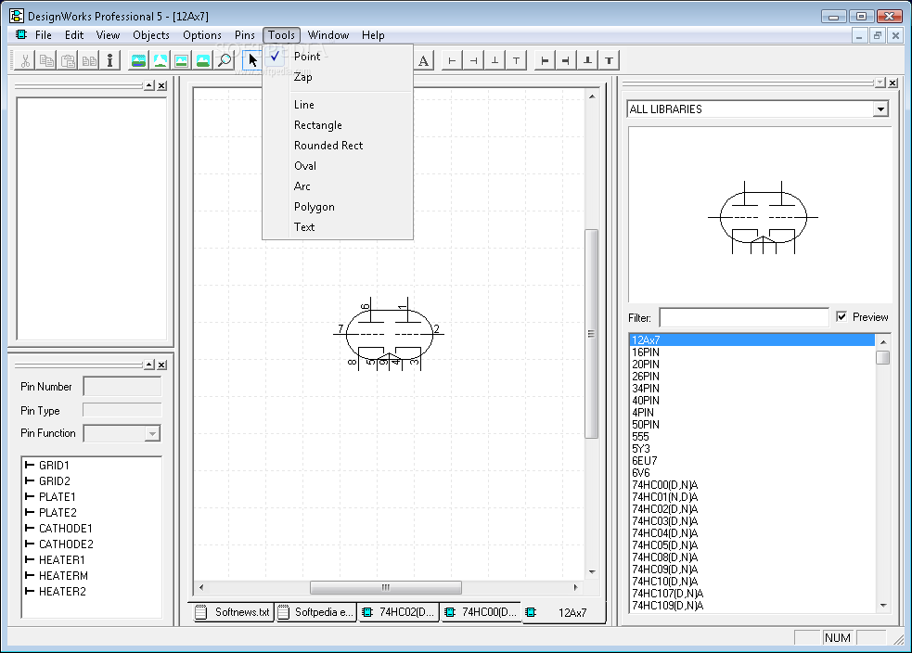Select the thin pin pointing right tool

pyautogui.click(x=452, y=60)
